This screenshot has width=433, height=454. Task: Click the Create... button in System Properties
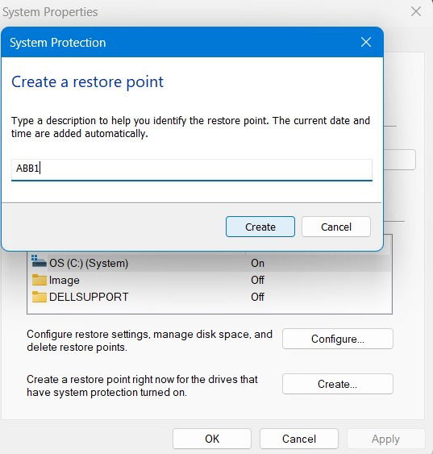click(x=338, y=384)
